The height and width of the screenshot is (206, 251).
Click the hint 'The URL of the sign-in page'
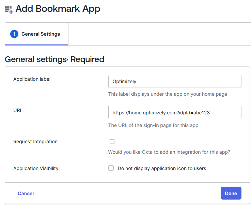[x=153, y=126]
